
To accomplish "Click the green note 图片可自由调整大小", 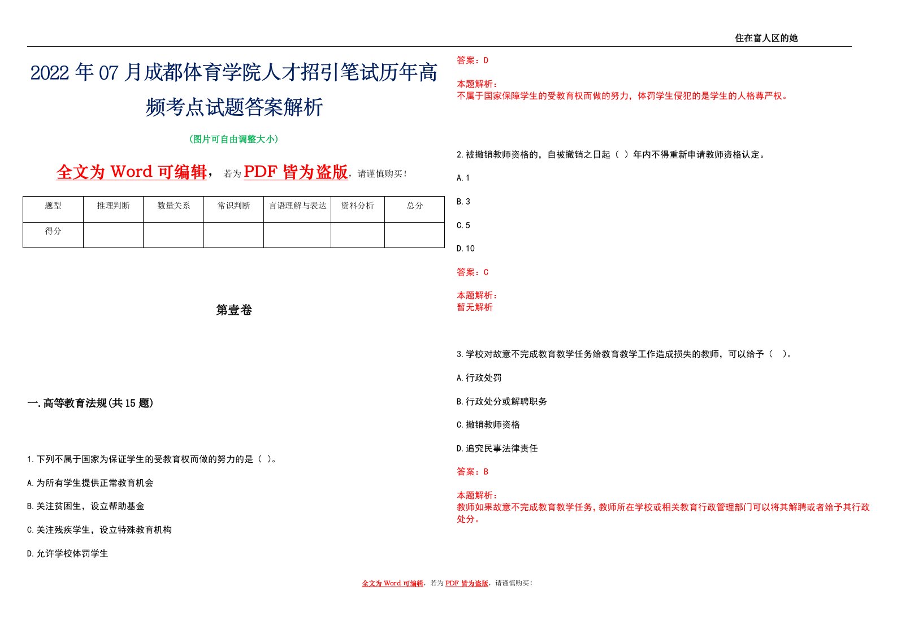I will (234, 139).
